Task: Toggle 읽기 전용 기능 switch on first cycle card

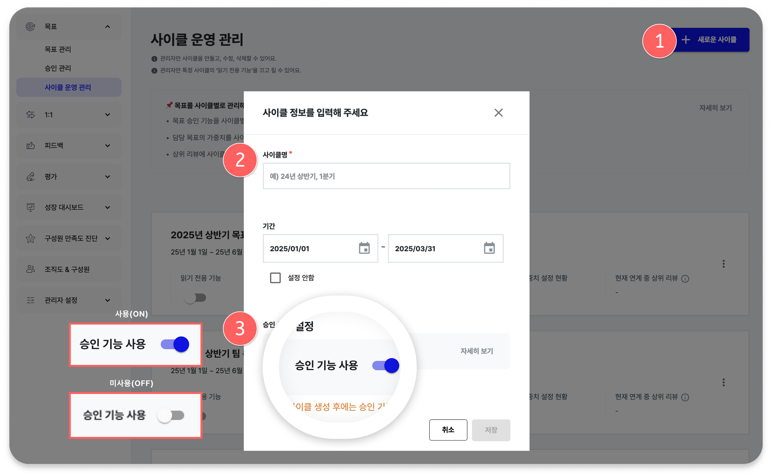Action: (195, 298)
